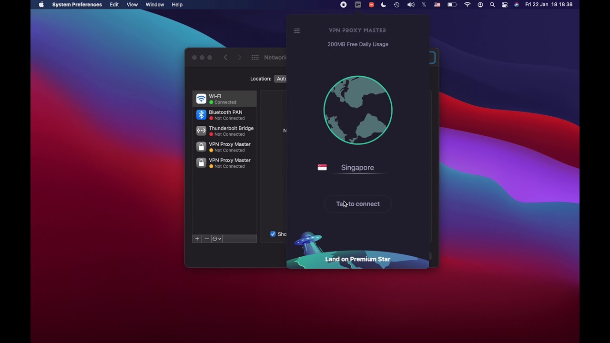The image size is (610, 343).
Task: Open the Help menu
Action: pos(177,4)
